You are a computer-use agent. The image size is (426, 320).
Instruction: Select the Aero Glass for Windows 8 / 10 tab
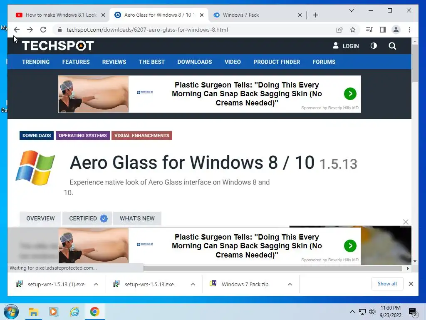point(159,15)
